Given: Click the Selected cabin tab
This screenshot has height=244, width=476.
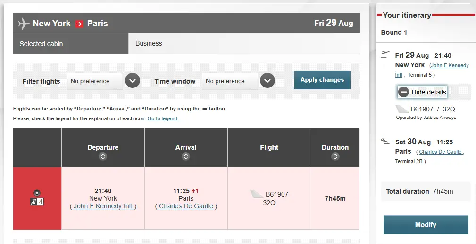Looking at the screenshot, I should point(71,44).
